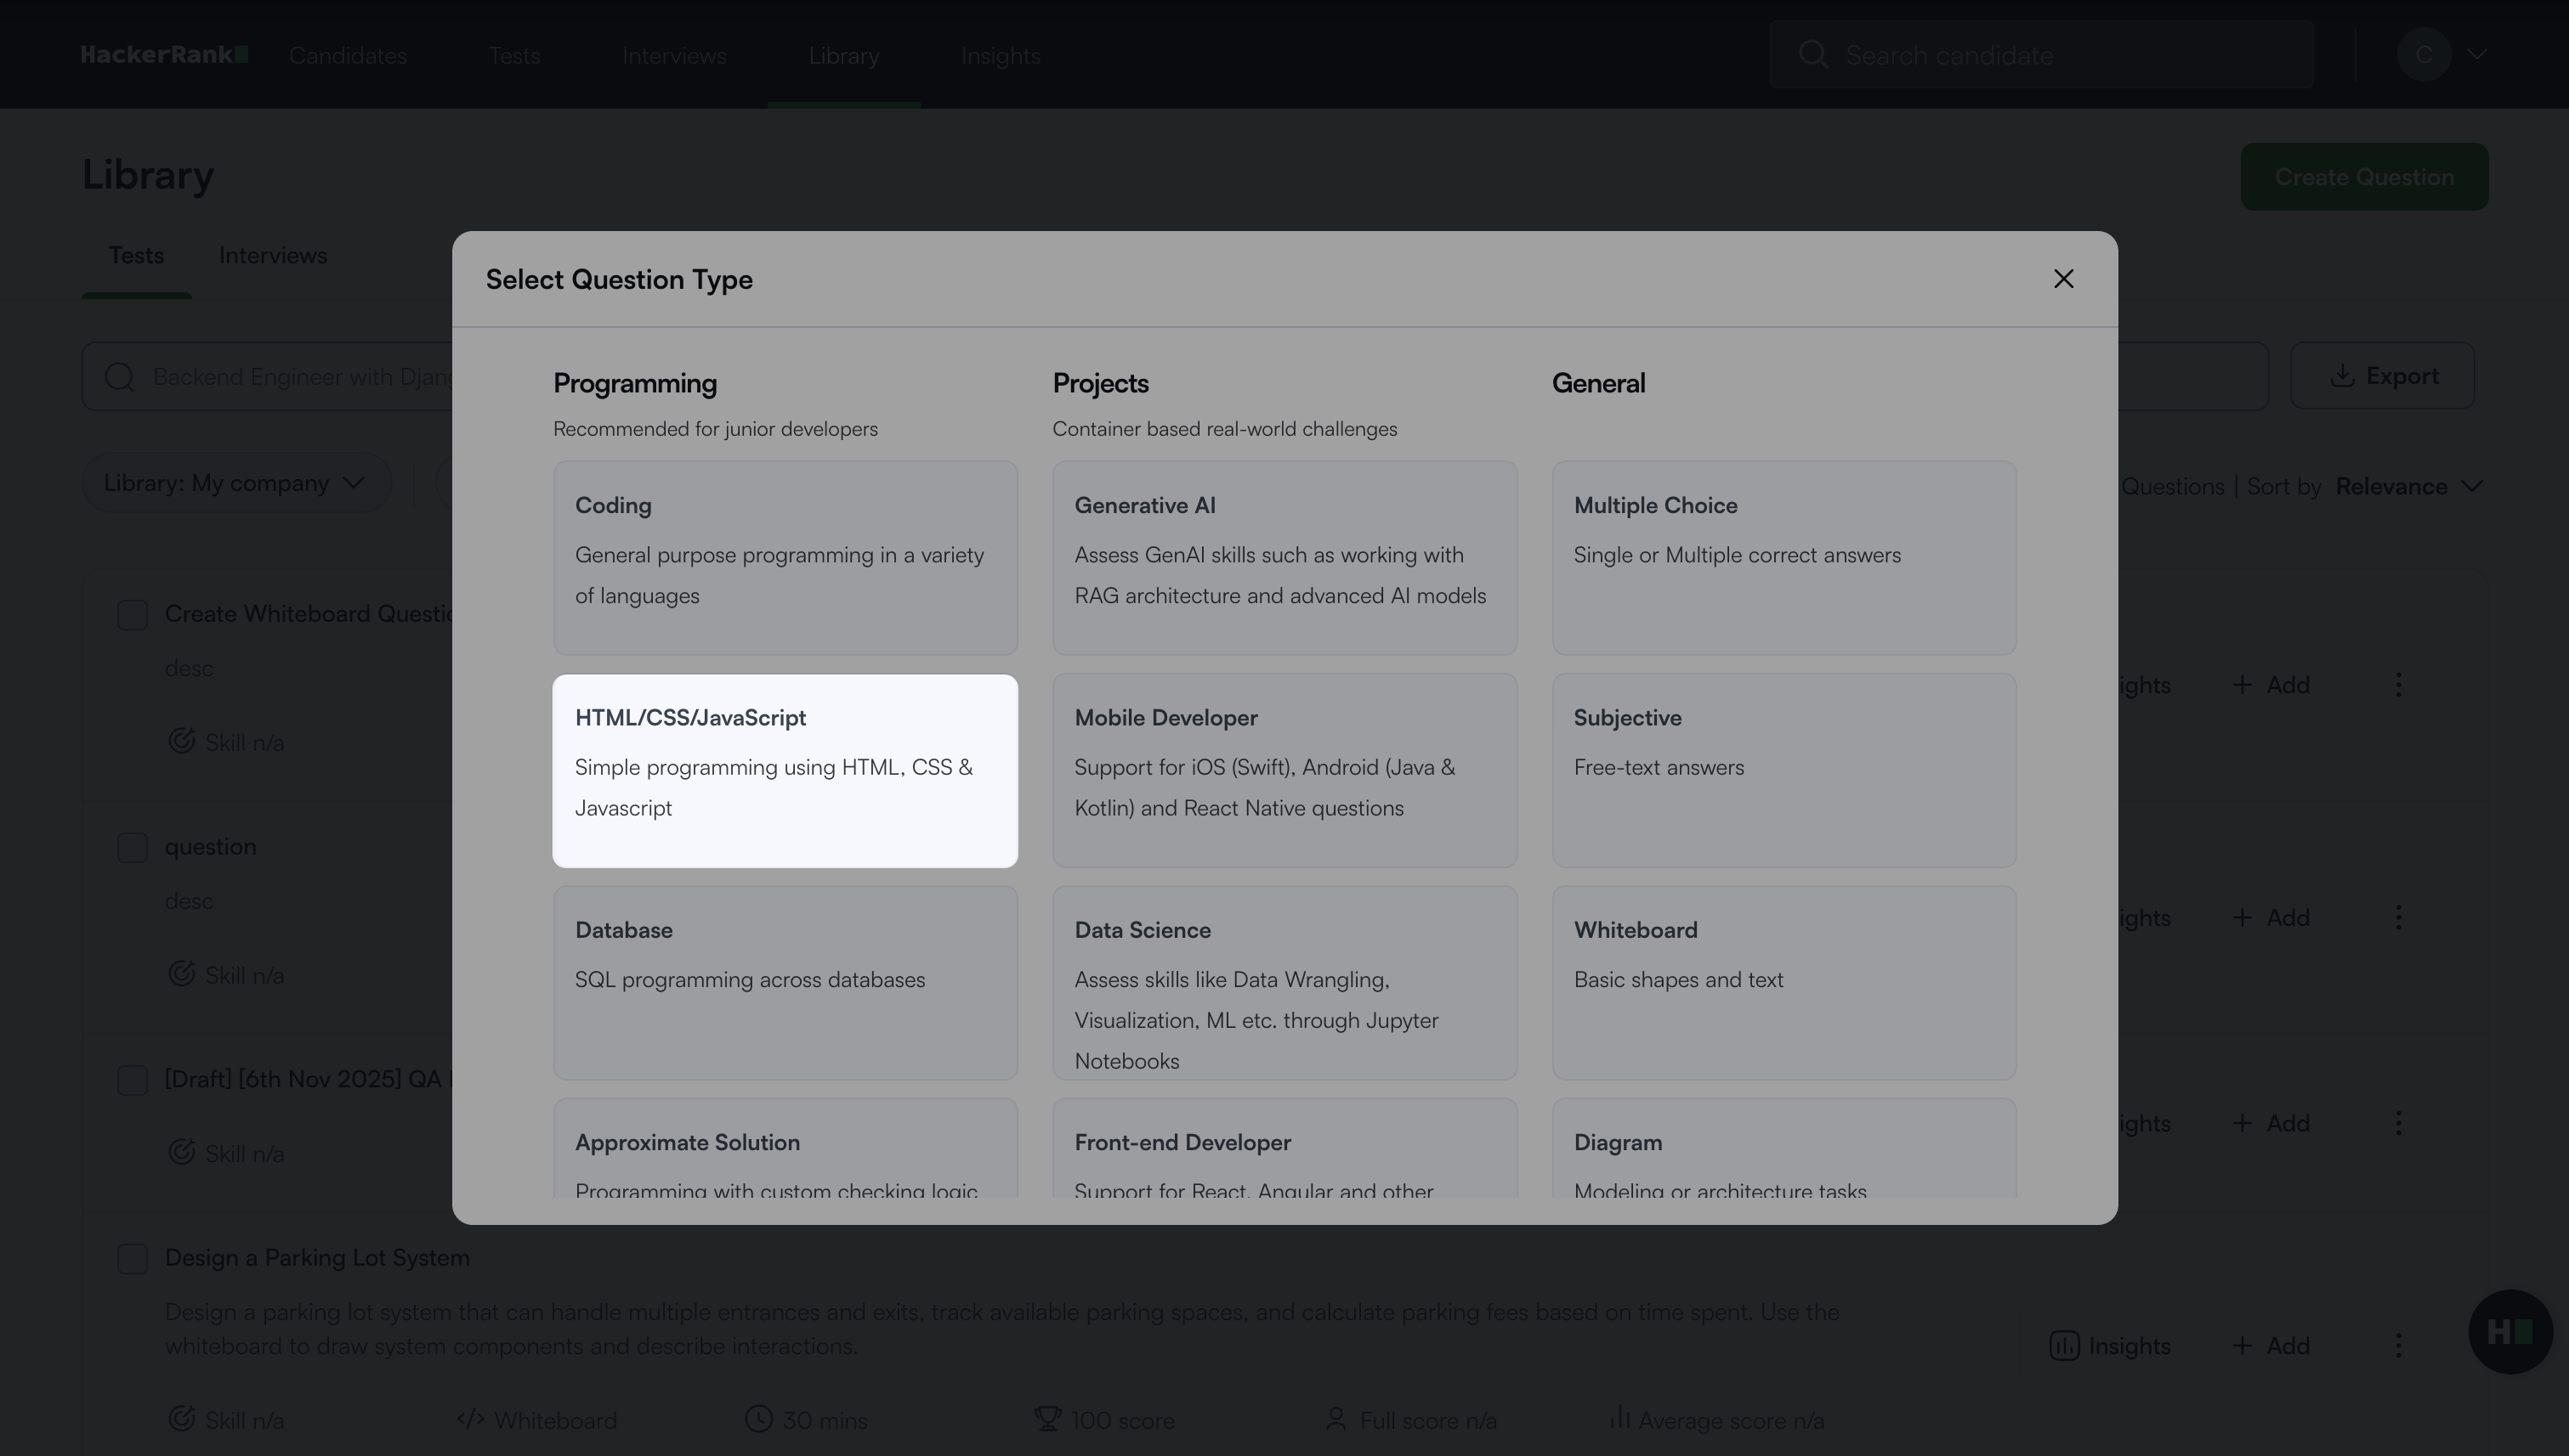Click the HackerRank logo
This screenshot has width=2569, height=1456.
[x=164, y=55]
